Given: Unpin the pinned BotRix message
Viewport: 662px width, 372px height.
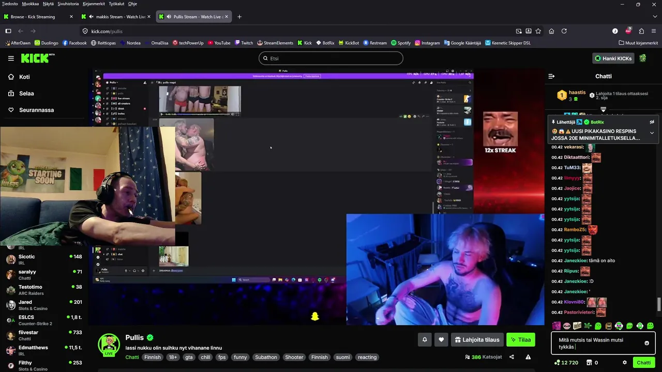Looking at the screenshot, I should coord(652,122).
